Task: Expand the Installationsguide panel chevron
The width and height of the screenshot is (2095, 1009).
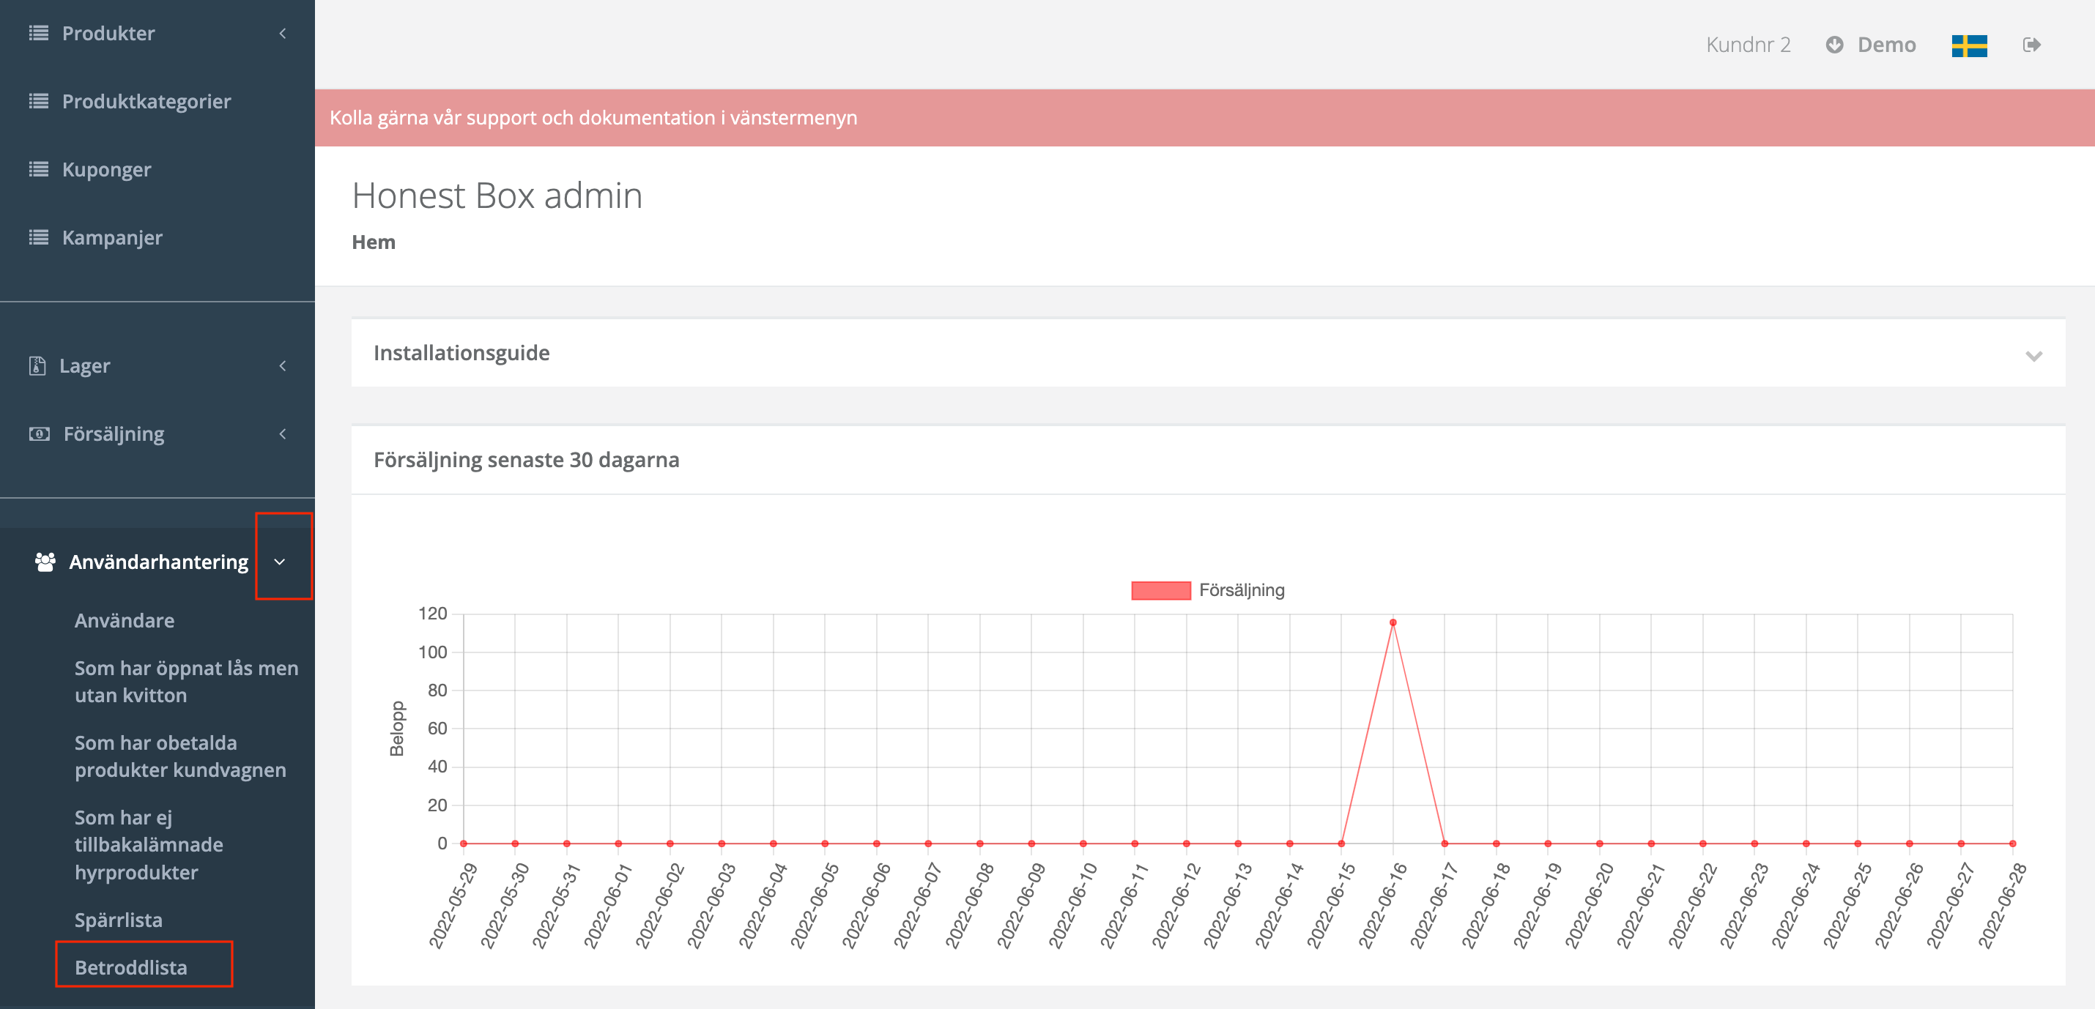Action: (x=2033, y=356)
